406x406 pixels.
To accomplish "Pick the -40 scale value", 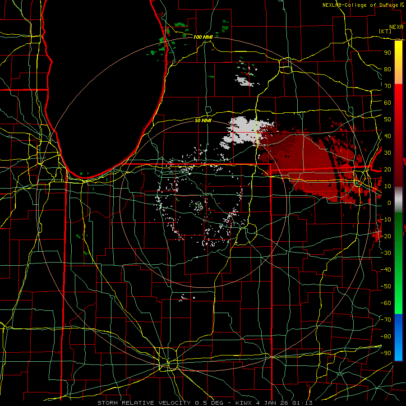I will [x=386, y=270].
